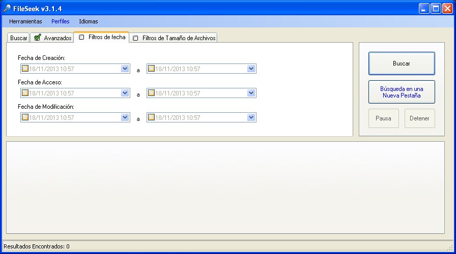Click the Fecha de Creación start date field

coord(75,69)
